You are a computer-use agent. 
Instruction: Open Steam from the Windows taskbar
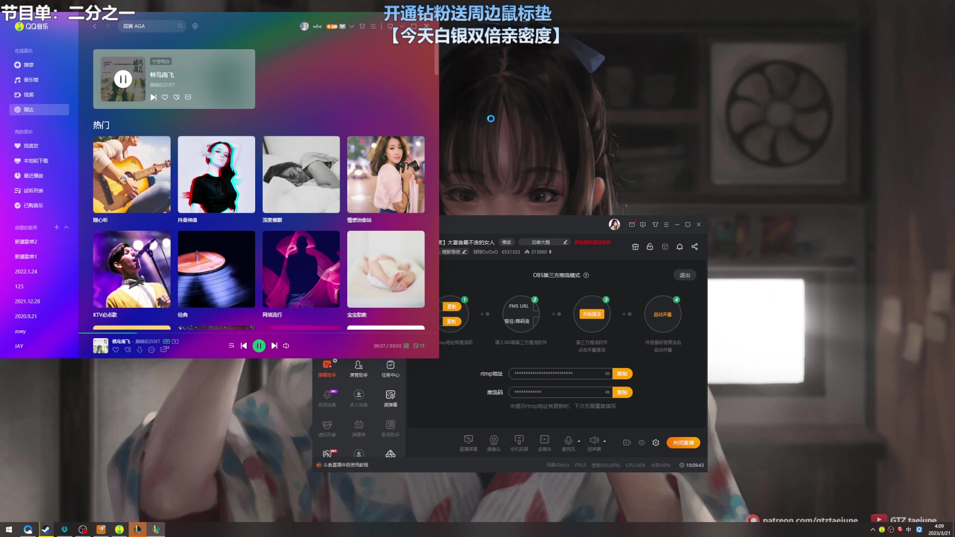pos(46,530)
